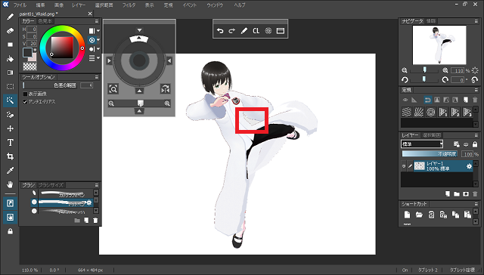Select the Brush tool in the left toolbar
Screen dimensions: 484x275
10,17
